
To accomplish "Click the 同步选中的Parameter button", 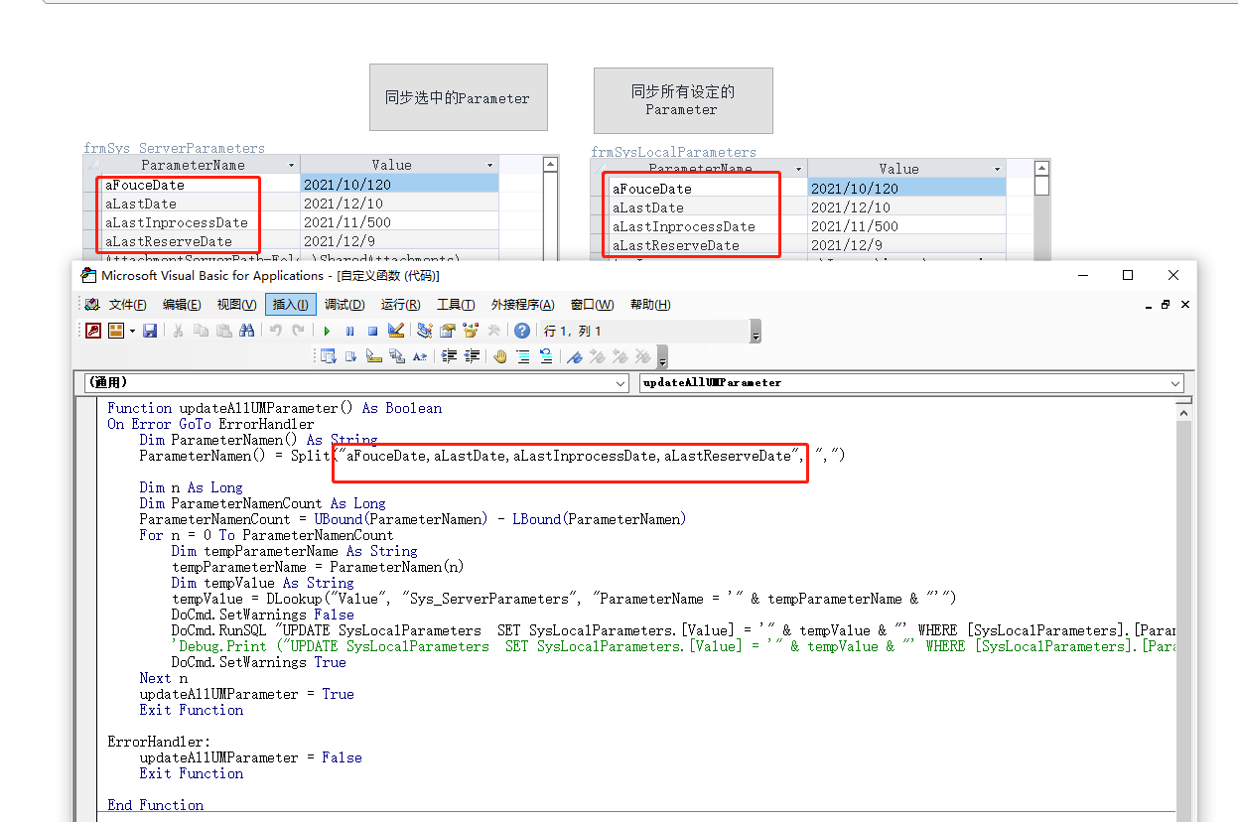I will coord(458,97).
